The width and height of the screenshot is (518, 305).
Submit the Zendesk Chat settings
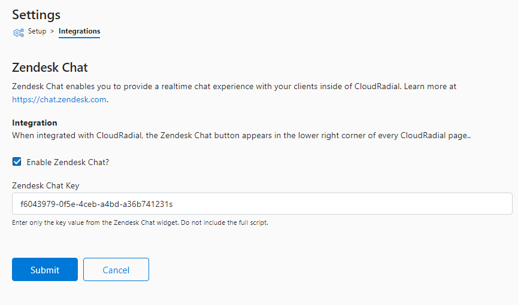point(45,269)
